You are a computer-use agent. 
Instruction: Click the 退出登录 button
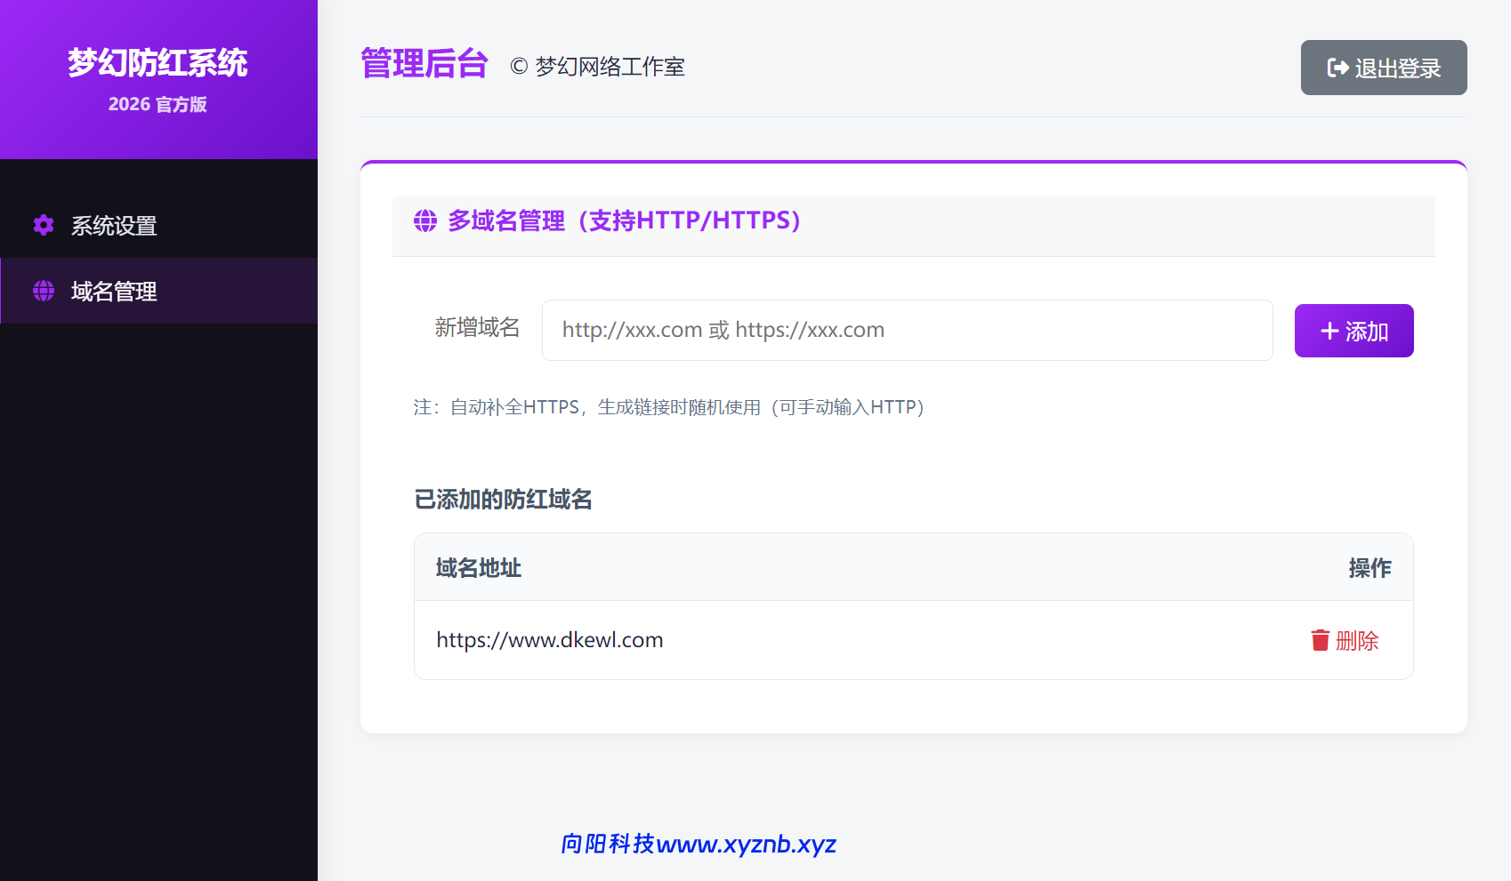[x=1383, y=68]
